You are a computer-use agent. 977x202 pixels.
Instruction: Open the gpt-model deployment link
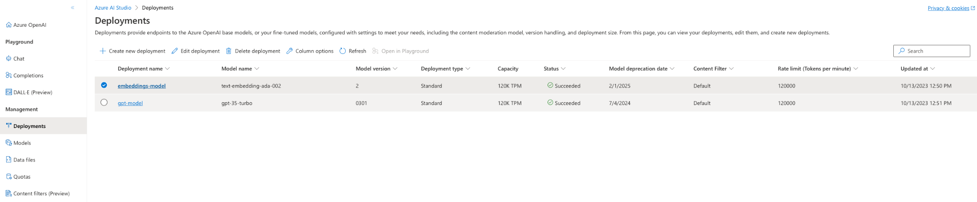(130, 103)
